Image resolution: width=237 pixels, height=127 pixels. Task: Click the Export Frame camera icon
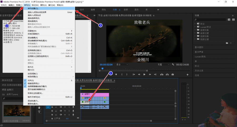point(172,74)
